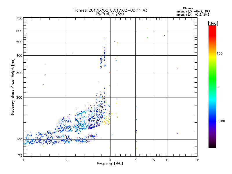The height and width of the screenshot is (174, 232).
Task: Click the y-axis tick label '750'
Action: point(19,18)
